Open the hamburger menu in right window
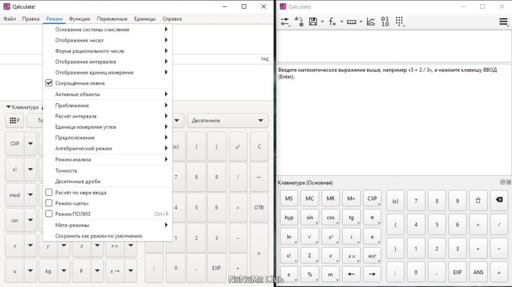The width and height of the screenshot is (512, 287). click(503, 22)
